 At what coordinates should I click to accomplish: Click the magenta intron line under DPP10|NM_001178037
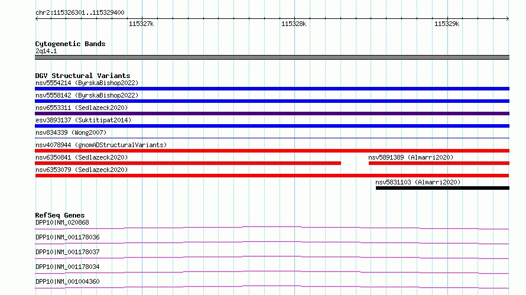pyautogui.click(x=272, y=257)
